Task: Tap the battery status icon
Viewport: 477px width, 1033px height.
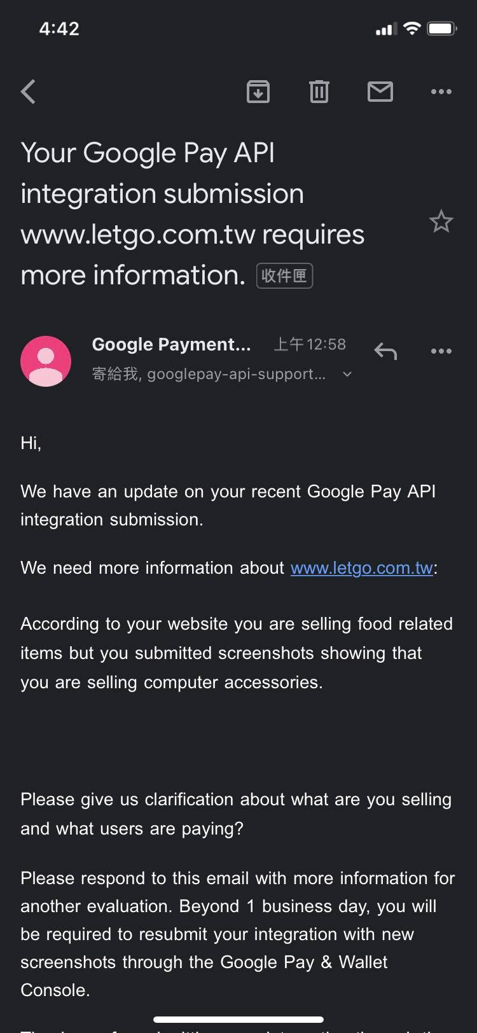Action: point(442,28)
